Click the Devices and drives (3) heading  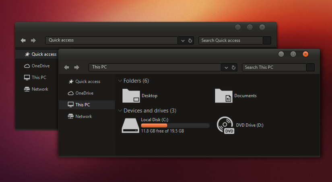[150, 110]
